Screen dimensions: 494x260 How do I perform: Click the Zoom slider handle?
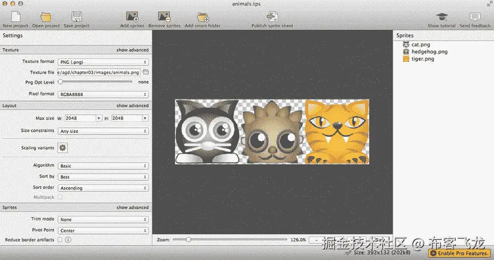[188, 239]
